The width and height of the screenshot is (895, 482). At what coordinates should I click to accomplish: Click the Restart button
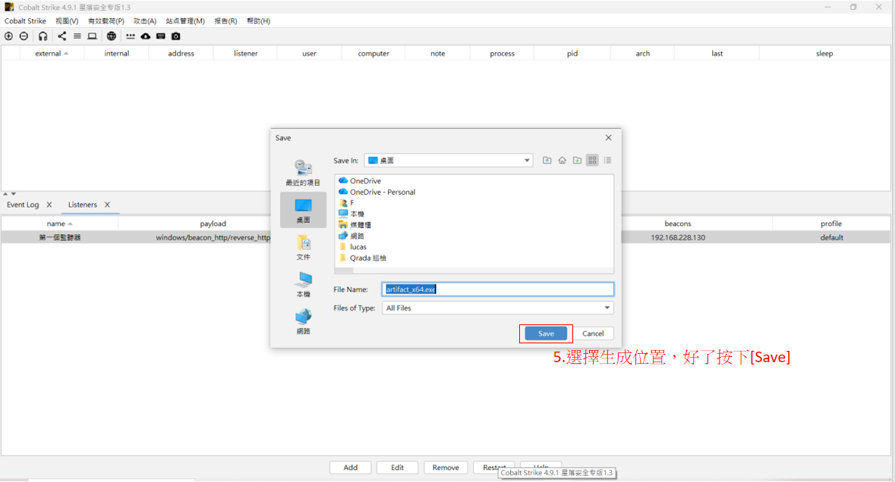493,467
